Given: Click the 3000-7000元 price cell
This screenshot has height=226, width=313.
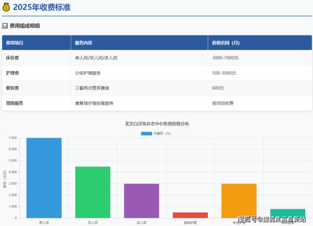Looking at the screenshot, I should pyautogui.click(x=225, y=58).
